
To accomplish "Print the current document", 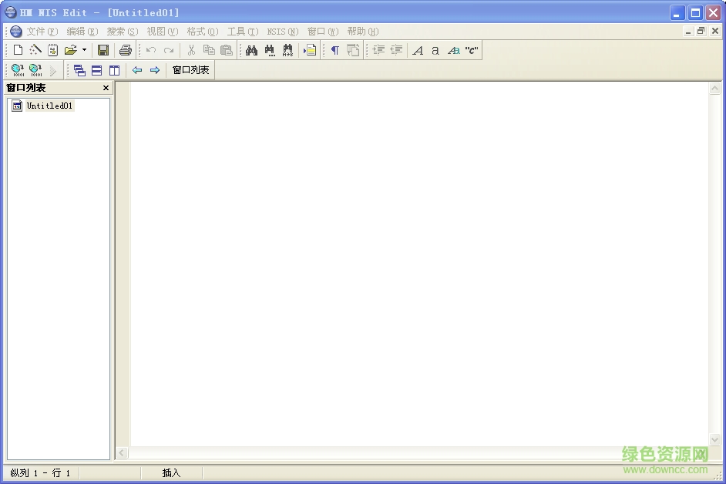I will (125, 50).
